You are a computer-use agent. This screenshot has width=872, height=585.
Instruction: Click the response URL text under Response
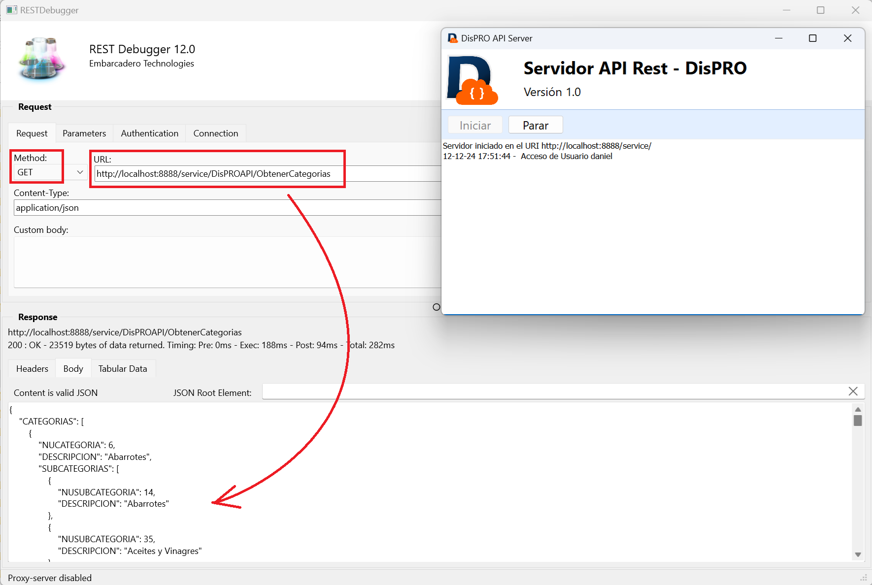point(125,332)
